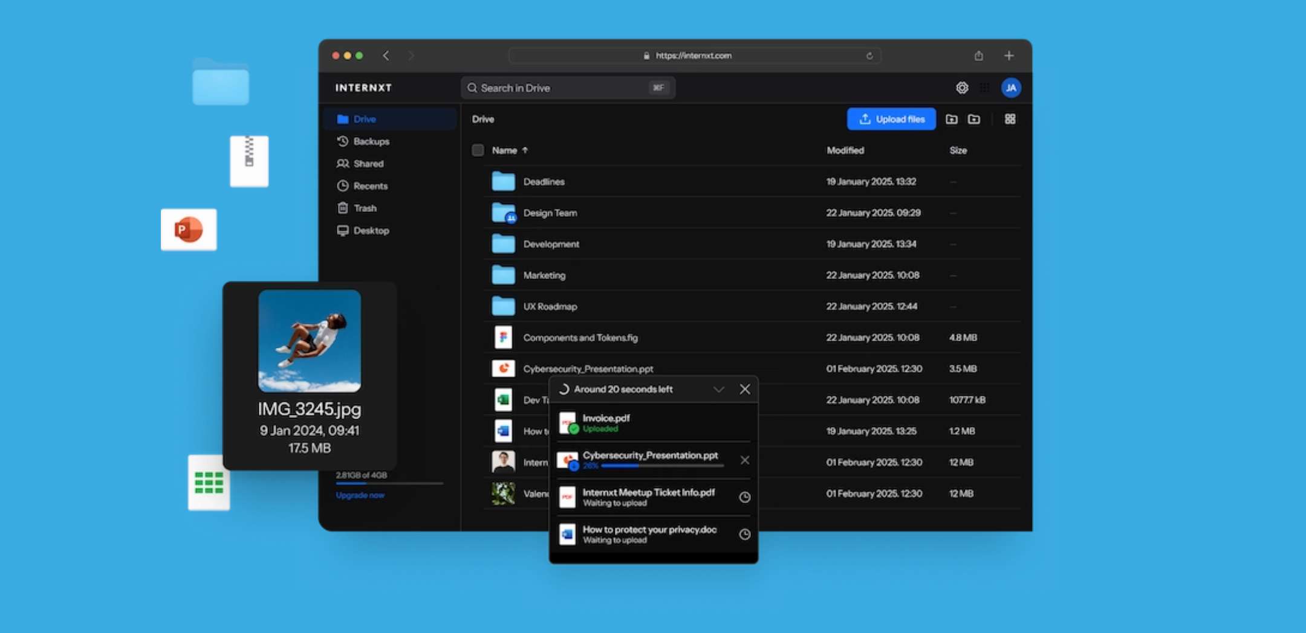Click the browser share icon
This screenshot has height=633, width=1306.
pyautogui.click(x=978, y=56)
